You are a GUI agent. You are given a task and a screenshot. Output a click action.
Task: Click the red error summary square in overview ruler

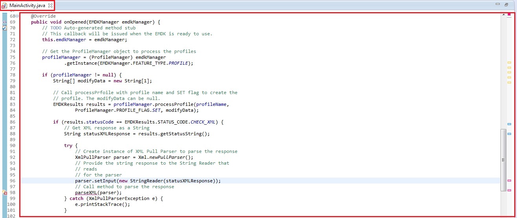click(509, 14)
